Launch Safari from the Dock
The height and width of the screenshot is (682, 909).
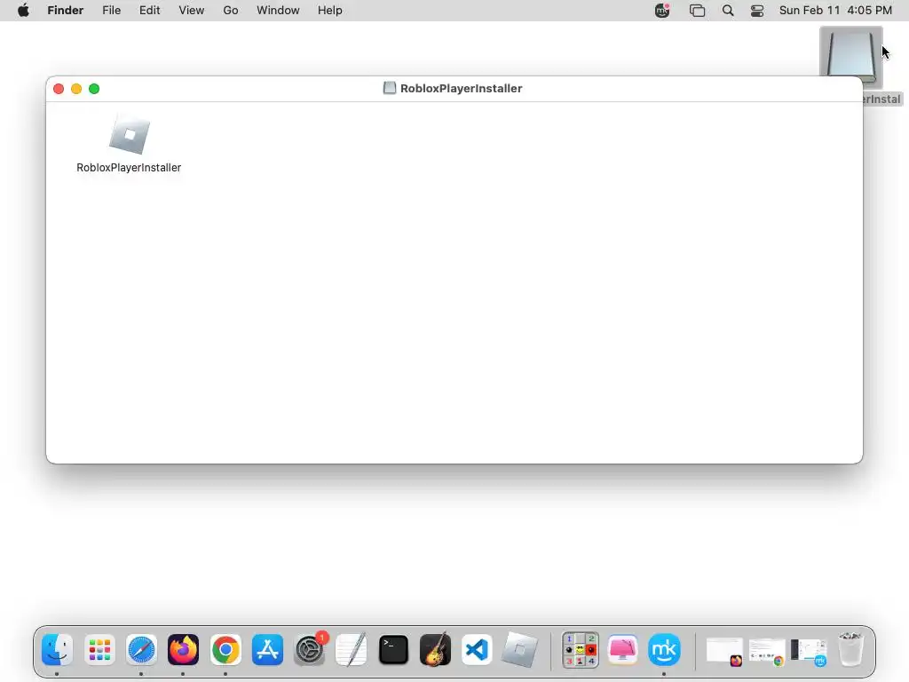point(141,649)
